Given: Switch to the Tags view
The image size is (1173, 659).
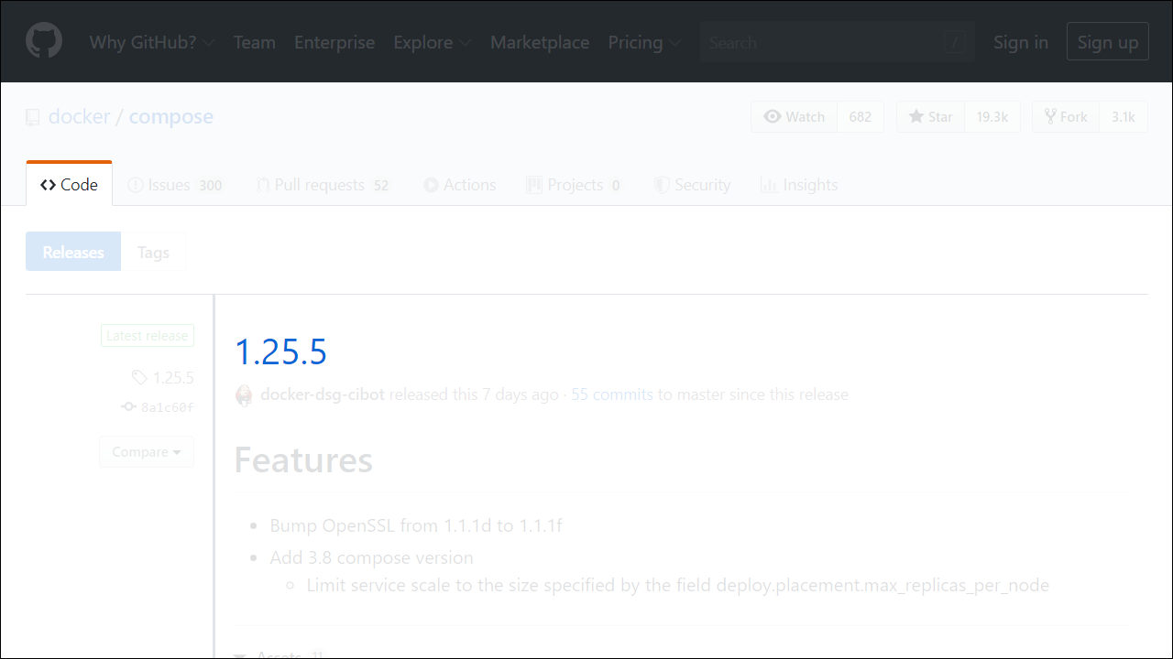Looking at the screenshot, I should (x=153, y=252).
